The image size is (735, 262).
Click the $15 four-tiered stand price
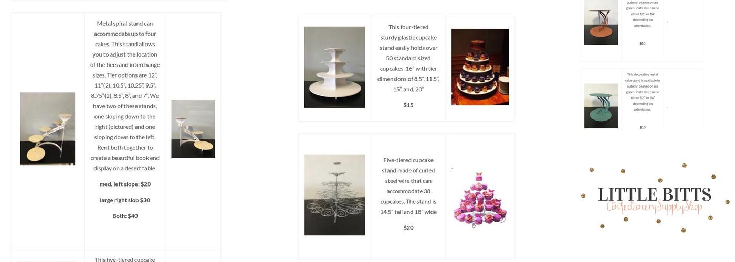tap(408, 105)
